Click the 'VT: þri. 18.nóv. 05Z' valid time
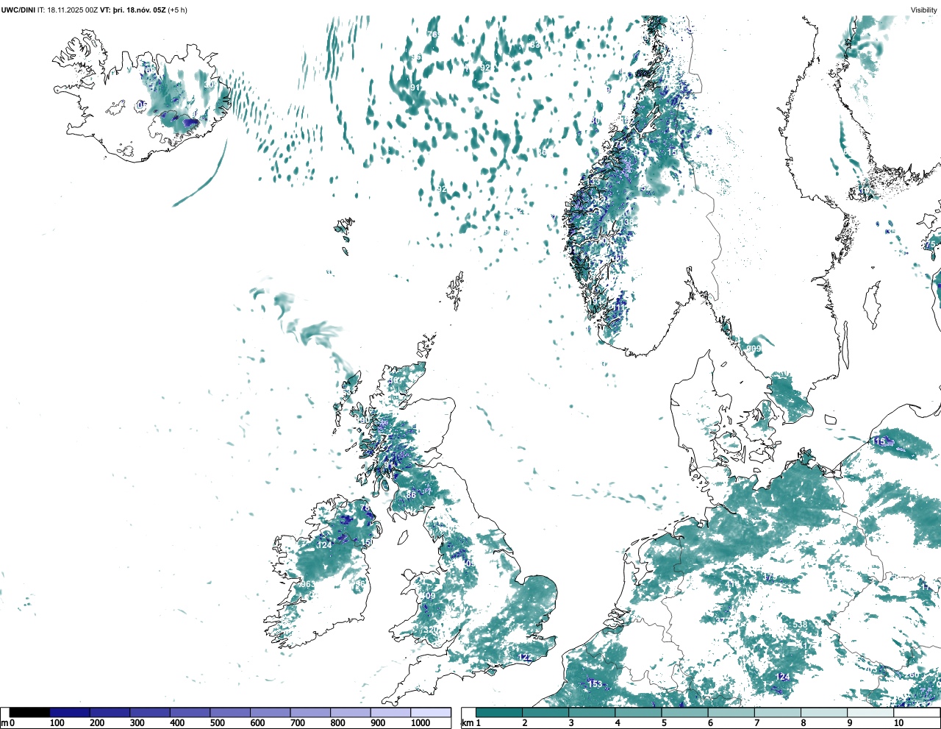This screenshot has width=941, height=729. [133, 10]
